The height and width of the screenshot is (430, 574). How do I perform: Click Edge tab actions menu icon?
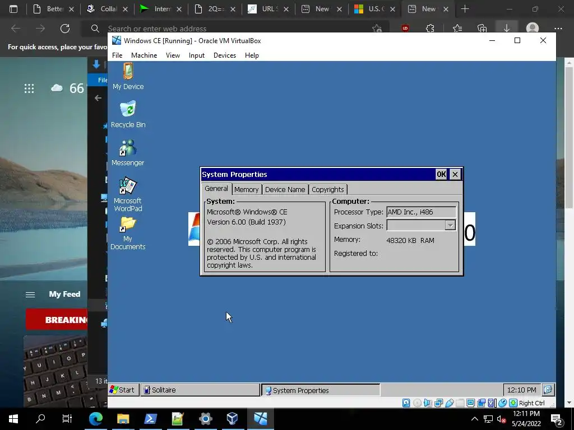(x=13, y=9)
